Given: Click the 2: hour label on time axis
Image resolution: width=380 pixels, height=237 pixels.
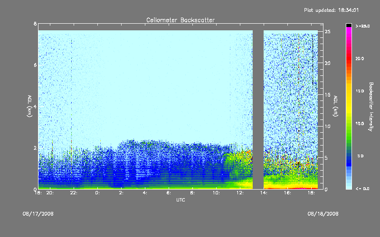Looking at the screenshot, I should [x=121, y=193].
